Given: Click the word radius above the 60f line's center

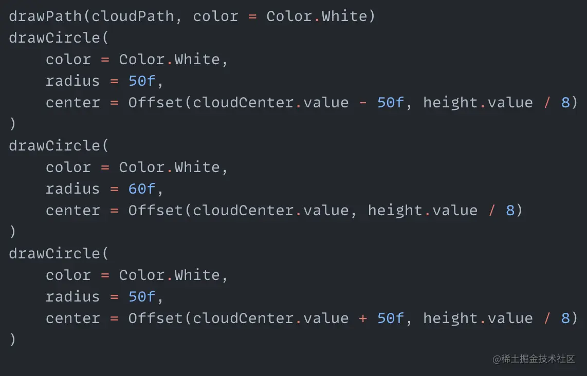Looking at the screenshot, I should [72, 189].
